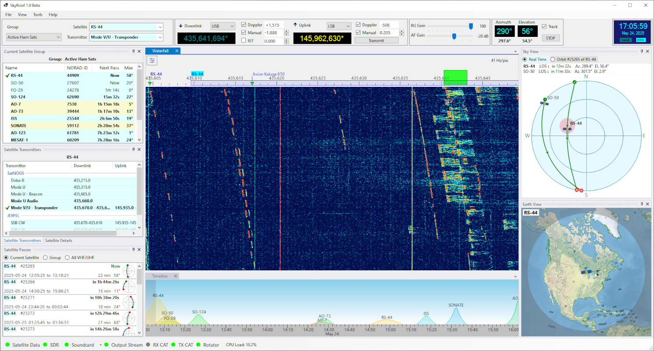Screen dimensions: 654x351
Task: Select the All VHF/UHF radio button
Action: pyautogui.click(x=67, y=258)
